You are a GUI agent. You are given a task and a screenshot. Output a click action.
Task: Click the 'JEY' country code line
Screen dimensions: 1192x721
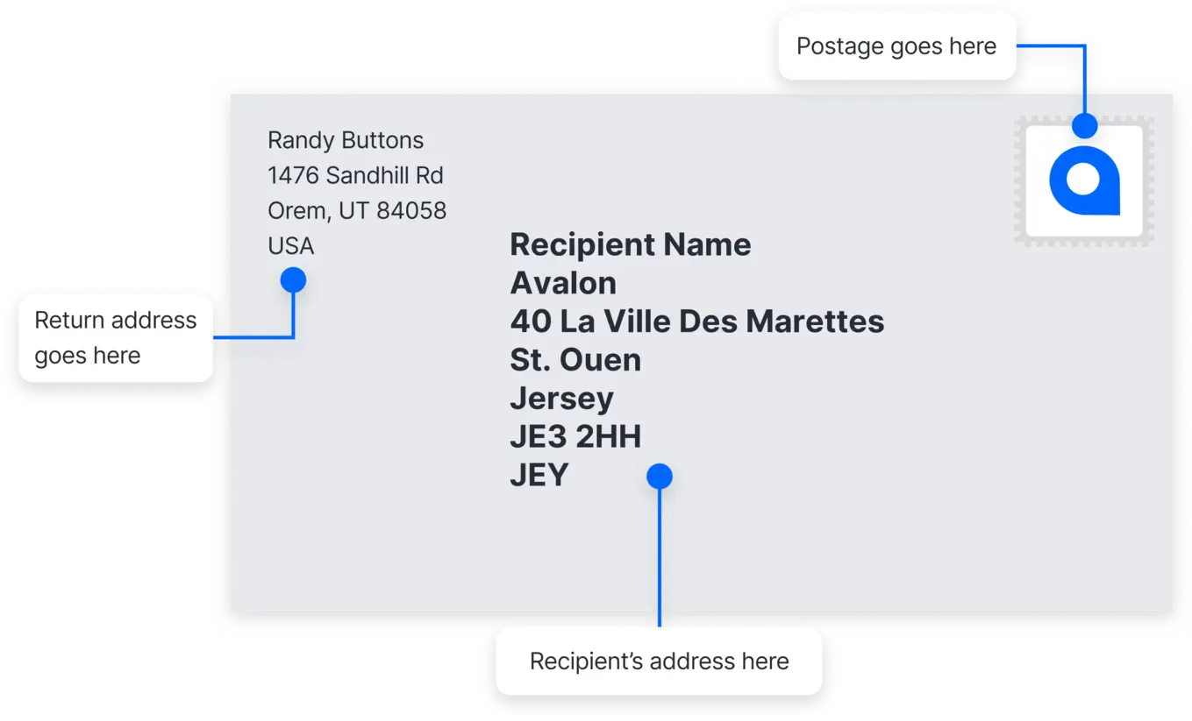pos(539,475)
